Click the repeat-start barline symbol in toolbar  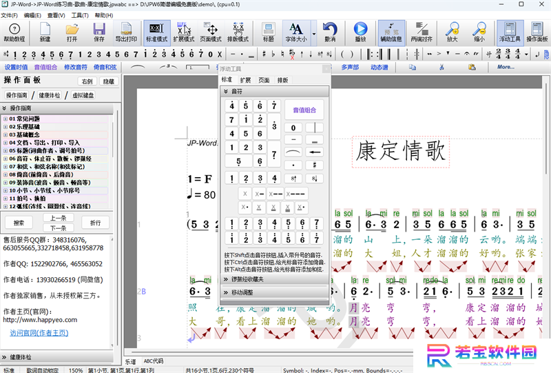click(x=370, y=54)
